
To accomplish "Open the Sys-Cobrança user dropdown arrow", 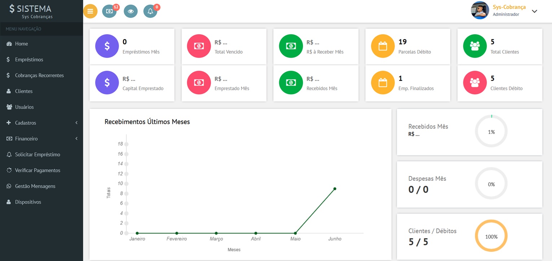I will click(x=535, y=11).
